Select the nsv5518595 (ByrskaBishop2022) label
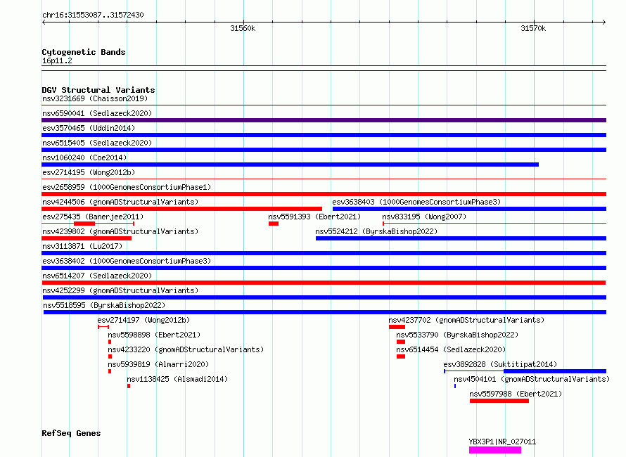Image resolution: width=626 pixels, height=457 pixels. [104, 305]
